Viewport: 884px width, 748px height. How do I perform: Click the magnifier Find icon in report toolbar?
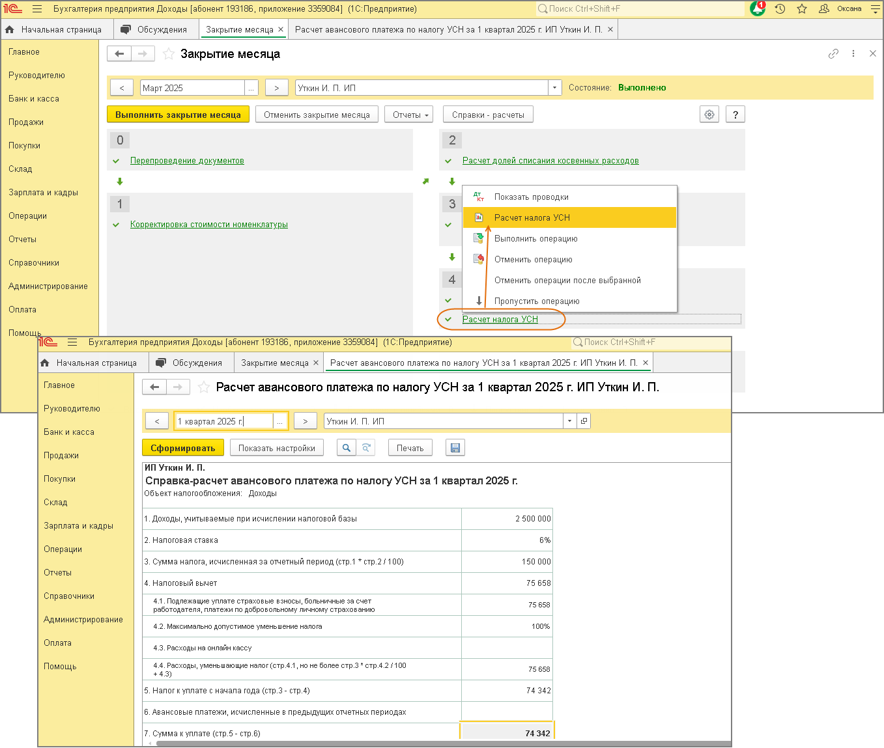347,448
